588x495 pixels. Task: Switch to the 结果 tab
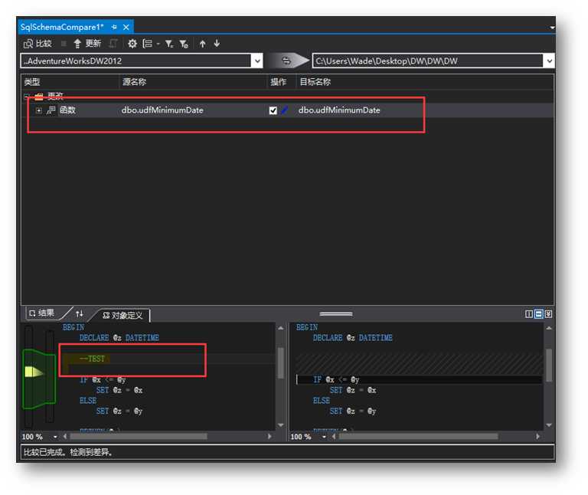pos(42,313)
